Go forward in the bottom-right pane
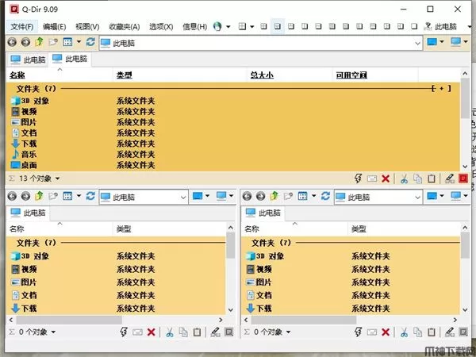 click(260, 196)
